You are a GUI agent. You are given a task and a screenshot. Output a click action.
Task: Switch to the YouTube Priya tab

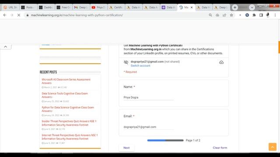tap(98, 7)
